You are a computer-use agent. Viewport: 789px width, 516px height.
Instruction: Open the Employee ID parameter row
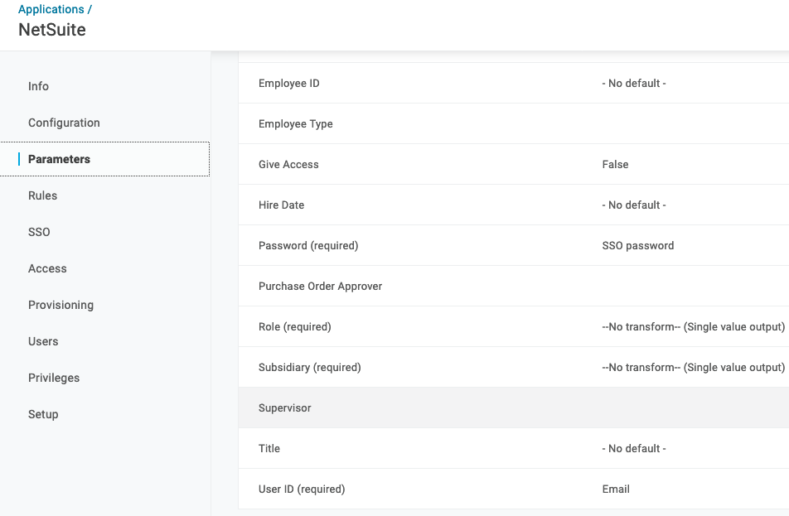tap(289, 84)
